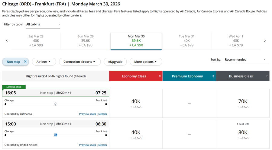The height and width of the screenshot is (150, 272).
Task: Select the Wed Apr 1 date tab
Action: (236, 41)
